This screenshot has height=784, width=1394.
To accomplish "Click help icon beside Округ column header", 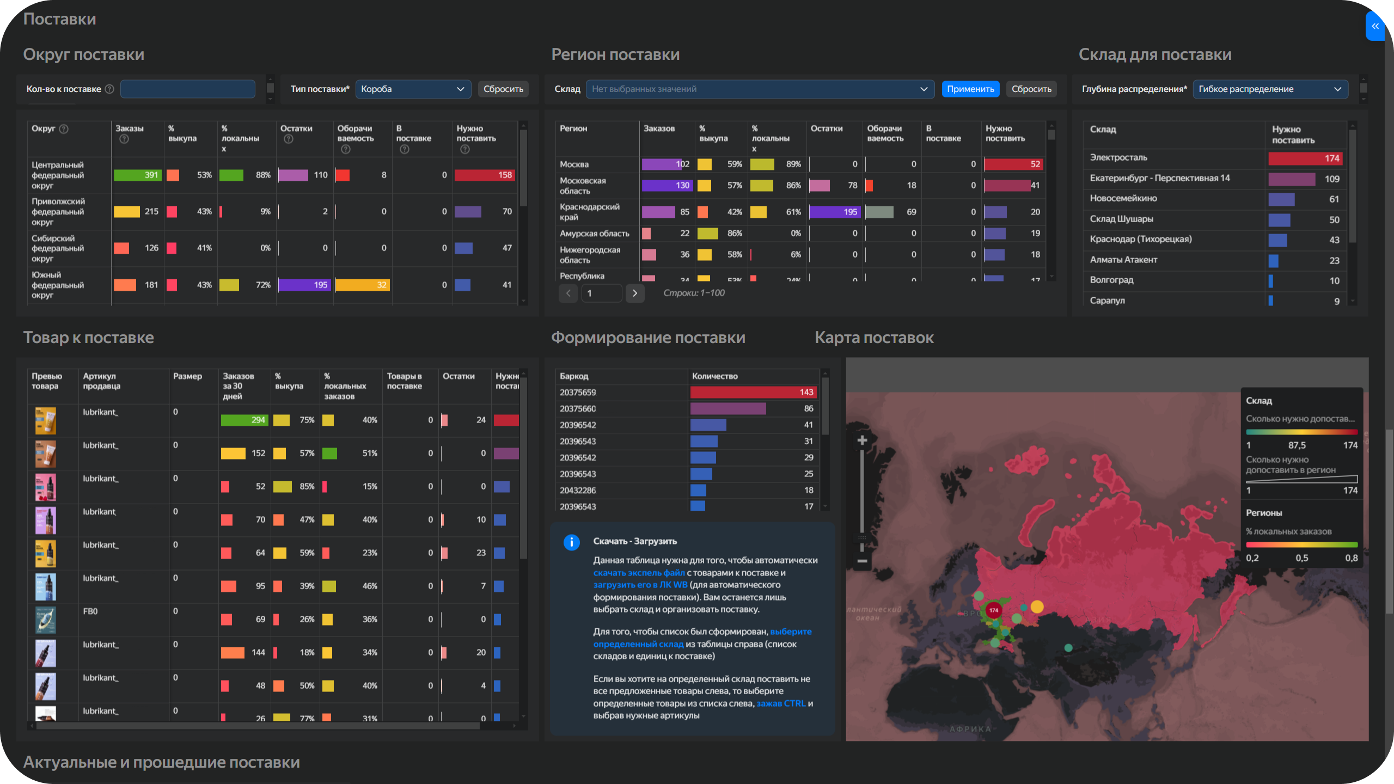I will pos(64,129).
